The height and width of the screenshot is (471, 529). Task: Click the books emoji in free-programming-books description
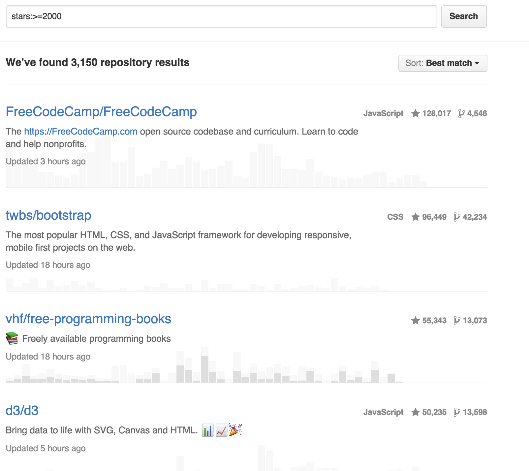(x=12, y=338)
